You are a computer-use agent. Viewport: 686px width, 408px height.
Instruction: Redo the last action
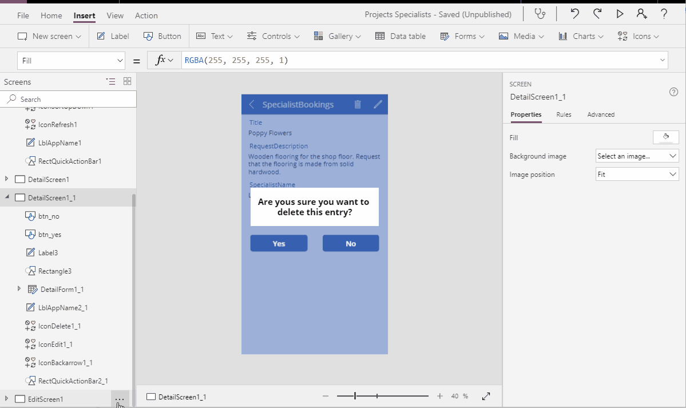coord(597,14)
